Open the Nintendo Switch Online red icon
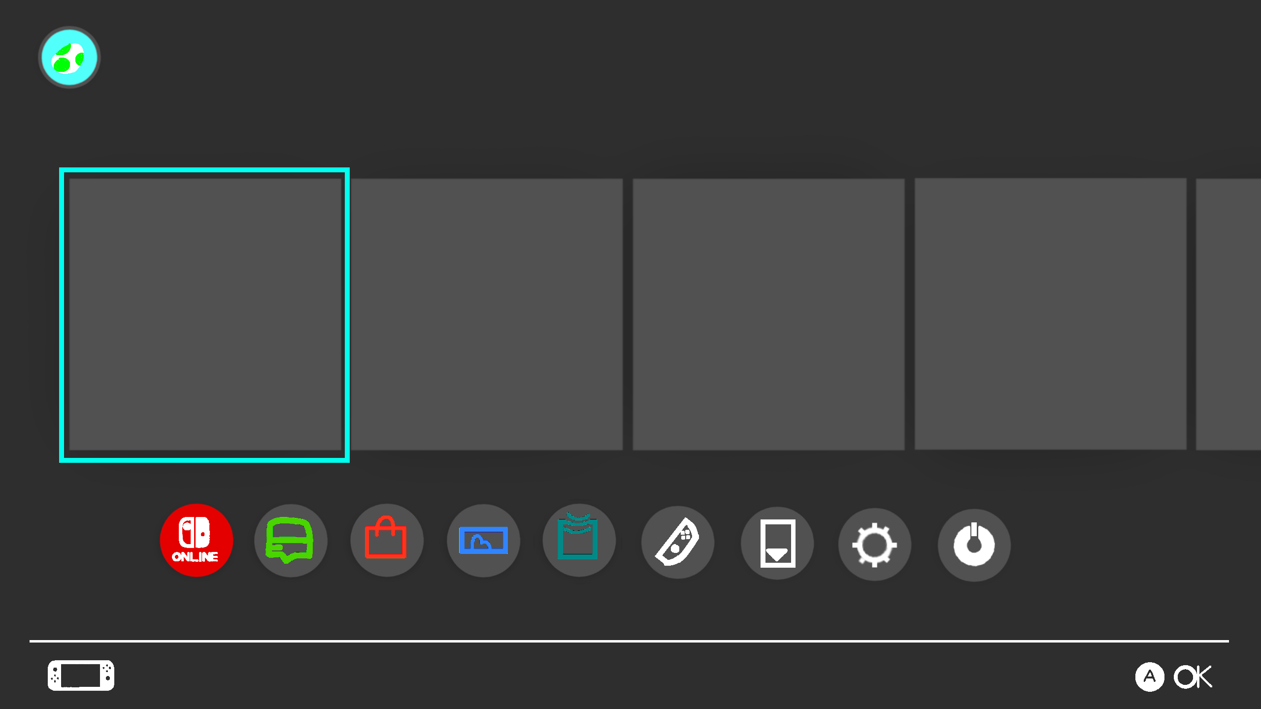Screen dimensions: 1261x709 (x=196, y=540)
